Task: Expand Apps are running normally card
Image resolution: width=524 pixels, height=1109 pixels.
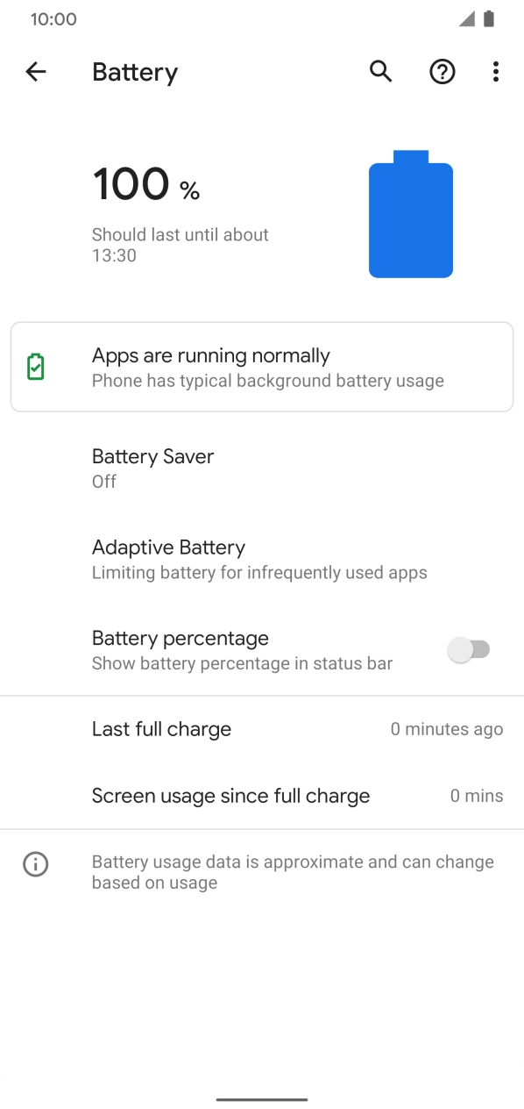Action: (x=261, y=367)
